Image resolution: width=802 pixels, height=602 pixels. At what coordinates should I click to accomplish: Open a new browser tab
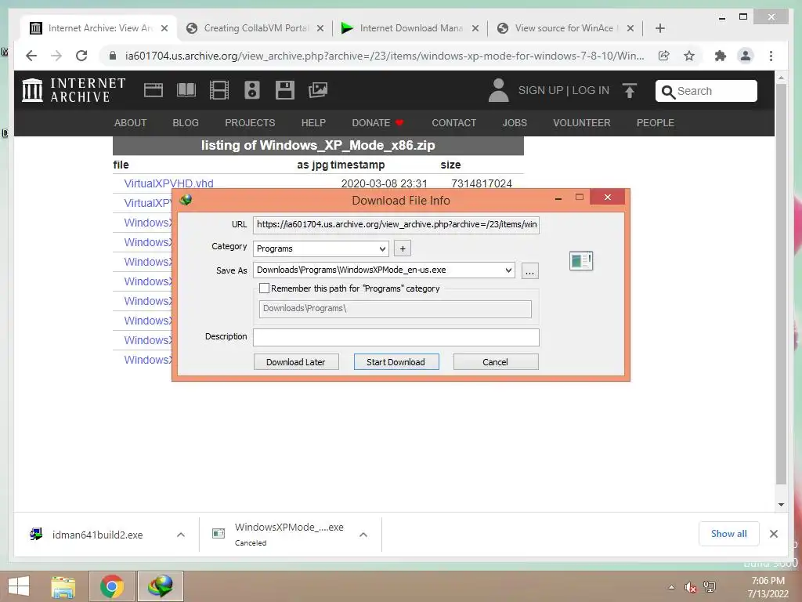click(x=660, y=28)
